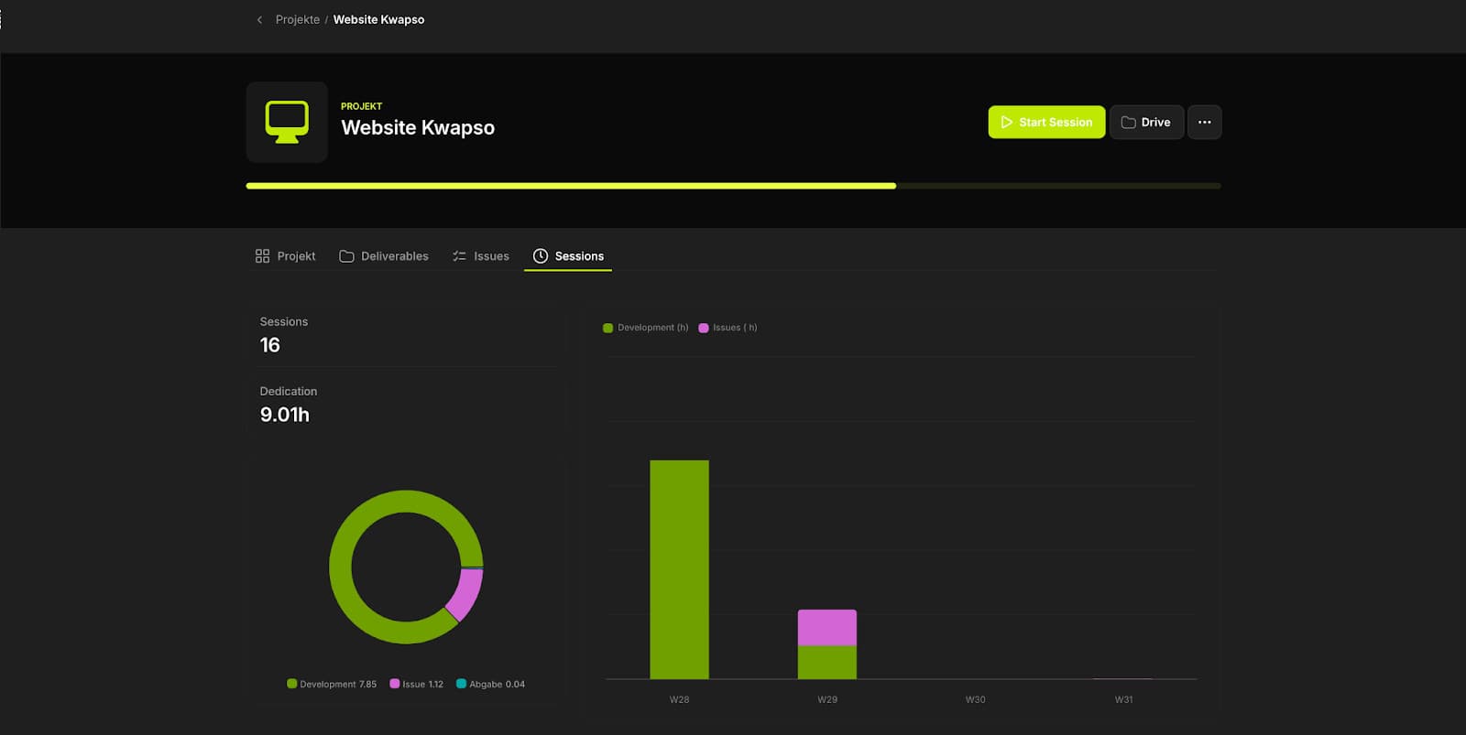1466x735 pixels.
Task: Click the green W28 development bar
Action: click(679, 569)
